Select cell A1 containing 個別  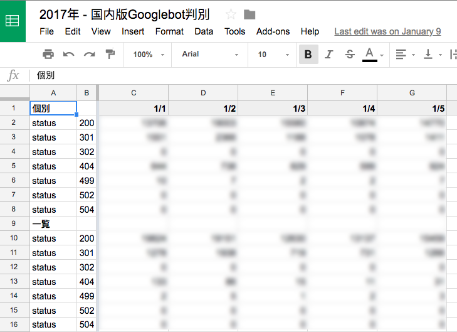click(53, 108)
